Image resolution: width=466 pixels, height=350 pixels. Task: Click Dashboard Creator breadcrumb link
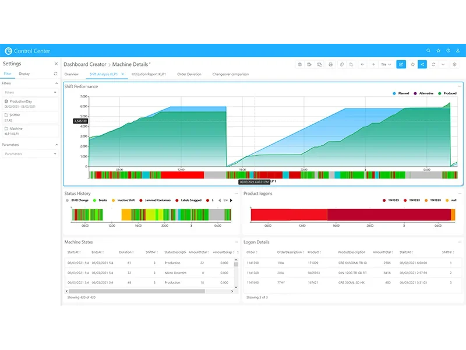tap(84, 64)
